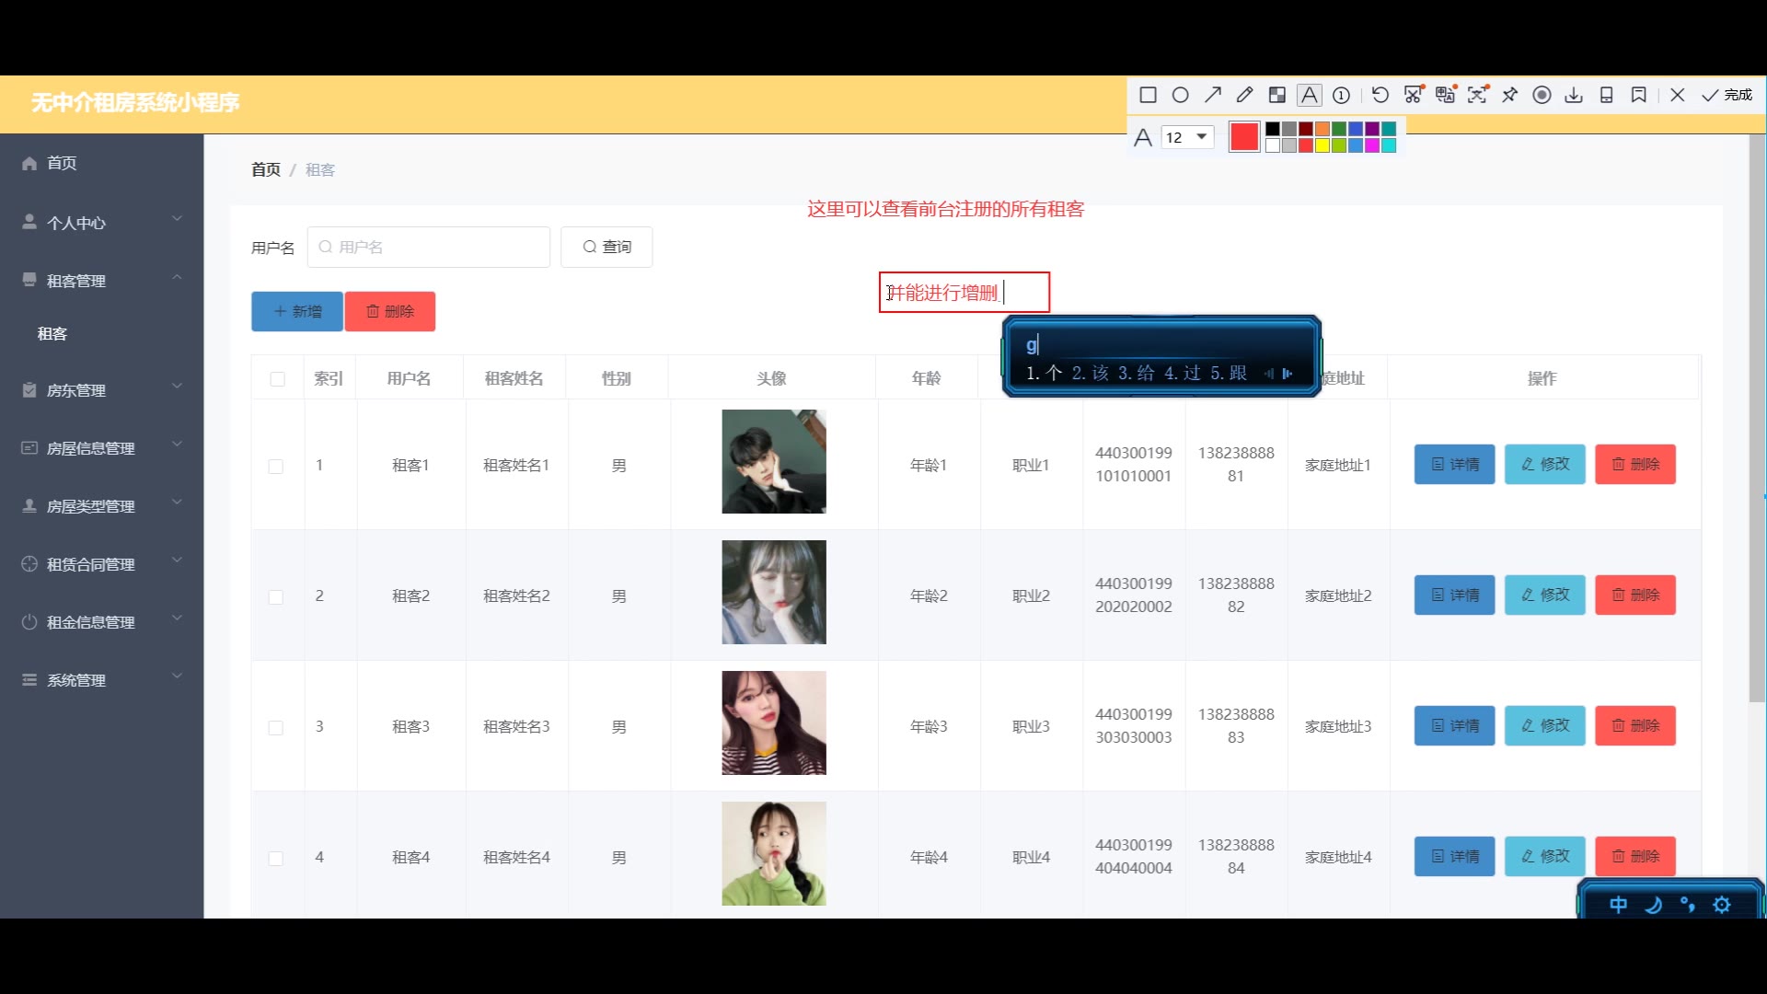Choose the mosaic blur tool

pyautogui.click(x=1277, y=95)
